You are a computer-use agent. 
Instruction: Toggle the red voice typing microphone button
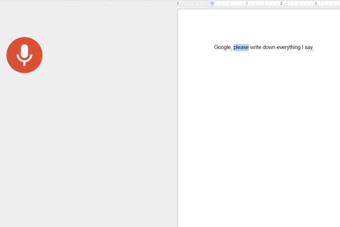click(25, 55)
